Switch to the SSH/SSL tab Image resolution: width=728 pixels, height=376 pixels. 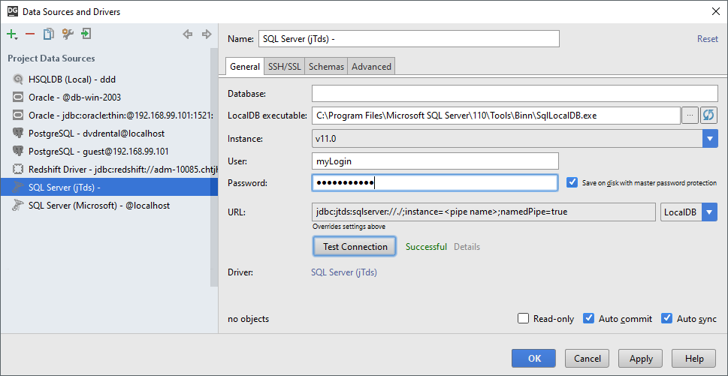[x=285, y=67]
